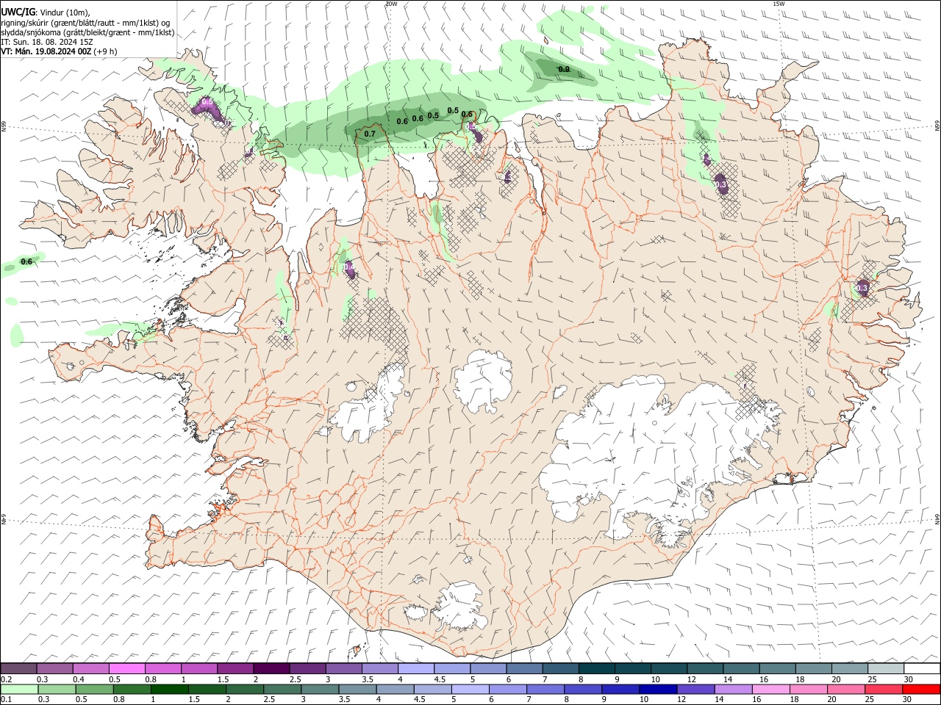Image resolution: width=941 pixels, height=705 pixels.
Task: Select the 'Vindur (10m)' label
Action: pyautogui.click(x=65, y=12)
